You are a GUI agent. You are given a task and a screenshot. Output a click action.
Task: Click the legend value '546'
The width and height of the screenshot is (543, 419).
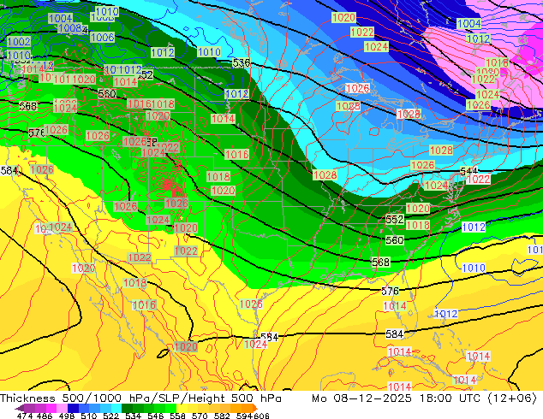pos(156,416)
